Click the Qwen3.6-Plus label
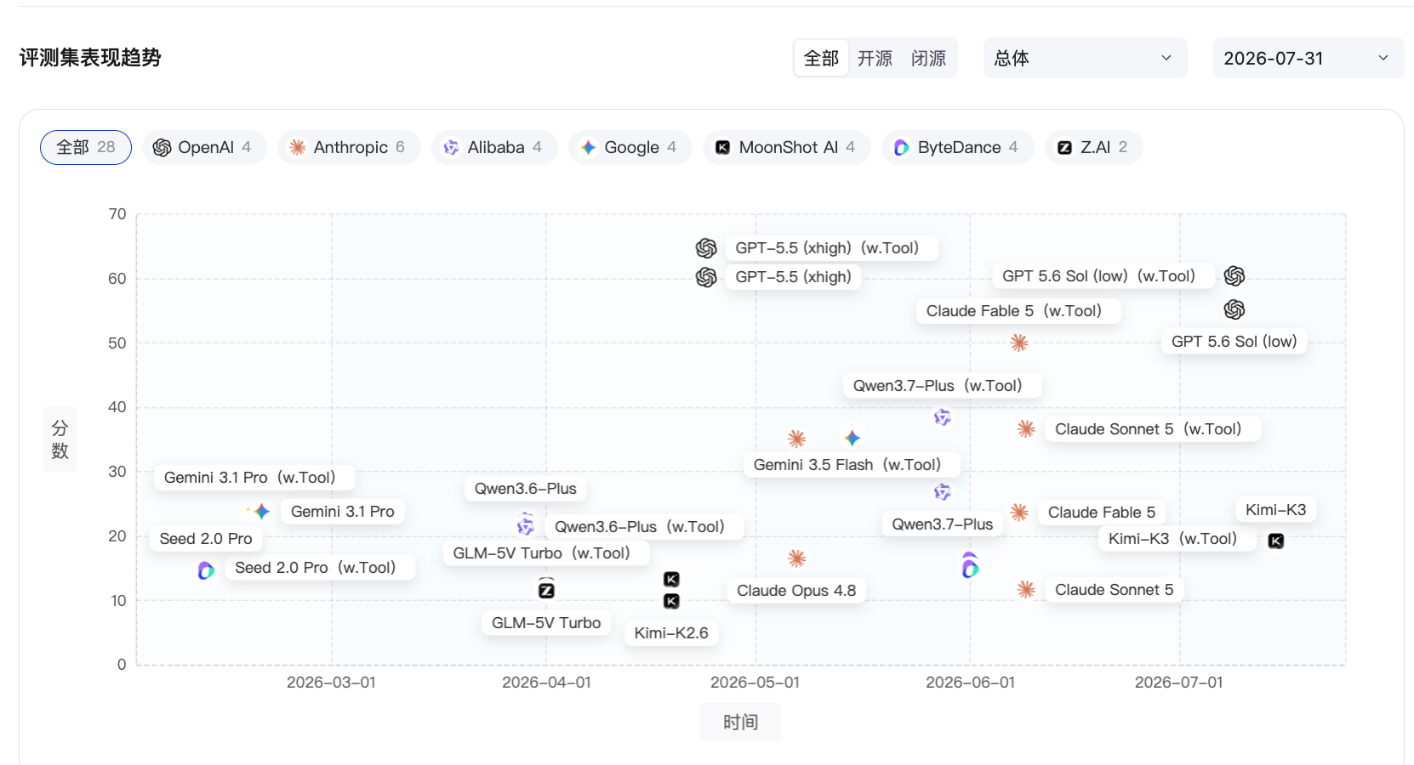 click(x=526, y=489)
